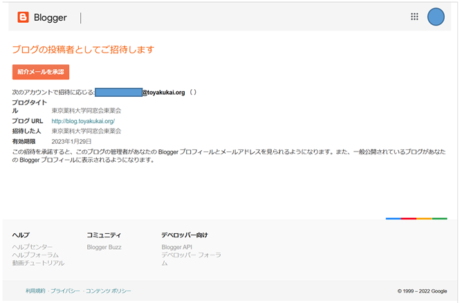The width and height of the screenshot is (460, 303).
Task: Open プライバシー privacy link
Action: [x=65, y=291]
